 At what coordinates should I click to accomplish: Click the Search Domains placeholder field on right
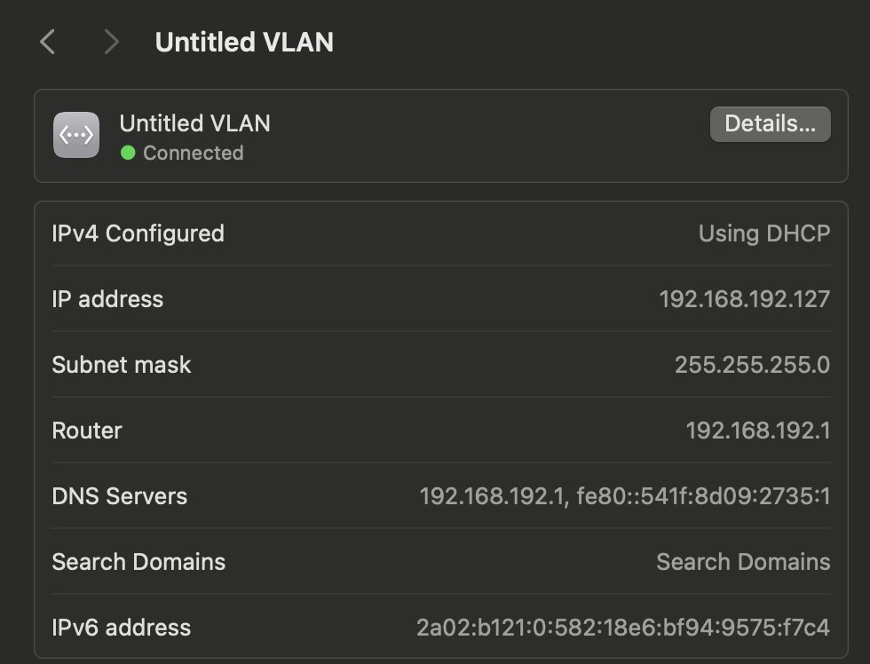point(742,562)
